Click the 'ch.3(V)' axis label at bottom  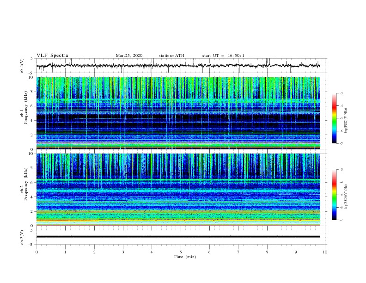[x=22, y=237]
